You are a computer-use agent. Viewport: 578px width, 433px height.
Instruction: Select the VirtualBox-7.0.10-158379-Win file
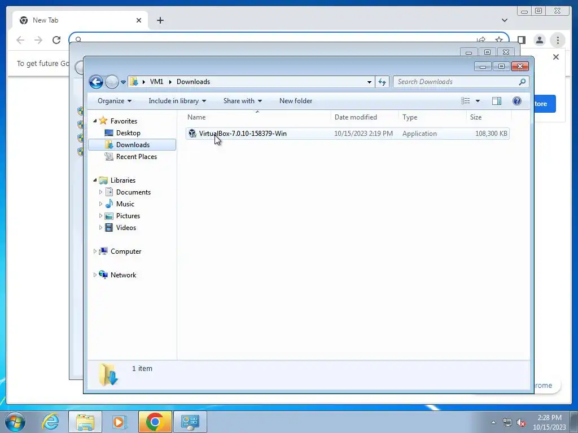tap(348, 133)
